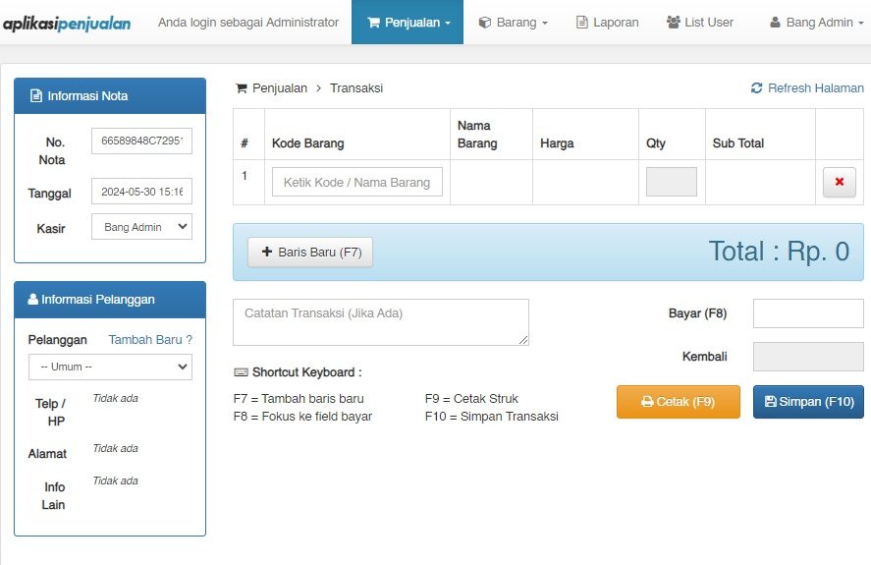Click the Qty field in row 1
871x565 pixels.
671,182
